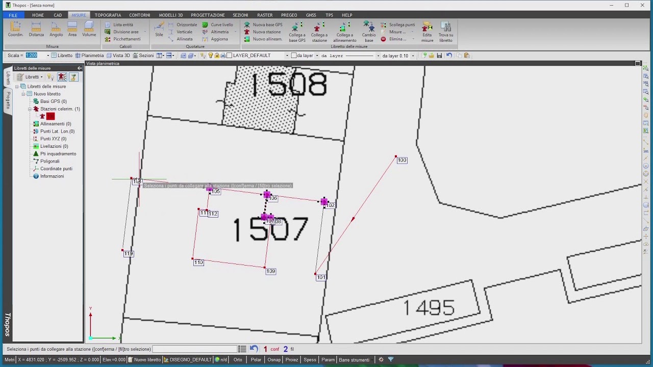Switch to HOME ribbon tab
Screen dimensions: 653x367
(x=38, y=15)
